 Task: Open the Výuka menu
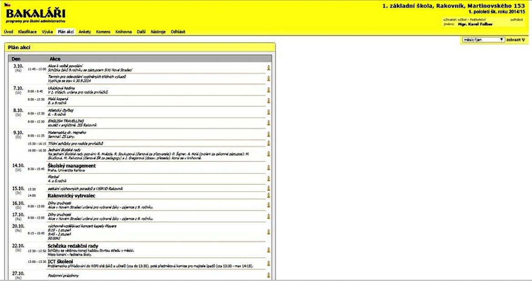pos(47,32)
